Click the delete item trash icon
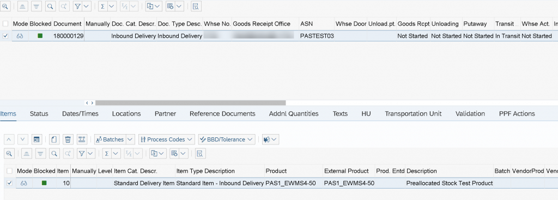Screen dimensions: 558x200 68,140
